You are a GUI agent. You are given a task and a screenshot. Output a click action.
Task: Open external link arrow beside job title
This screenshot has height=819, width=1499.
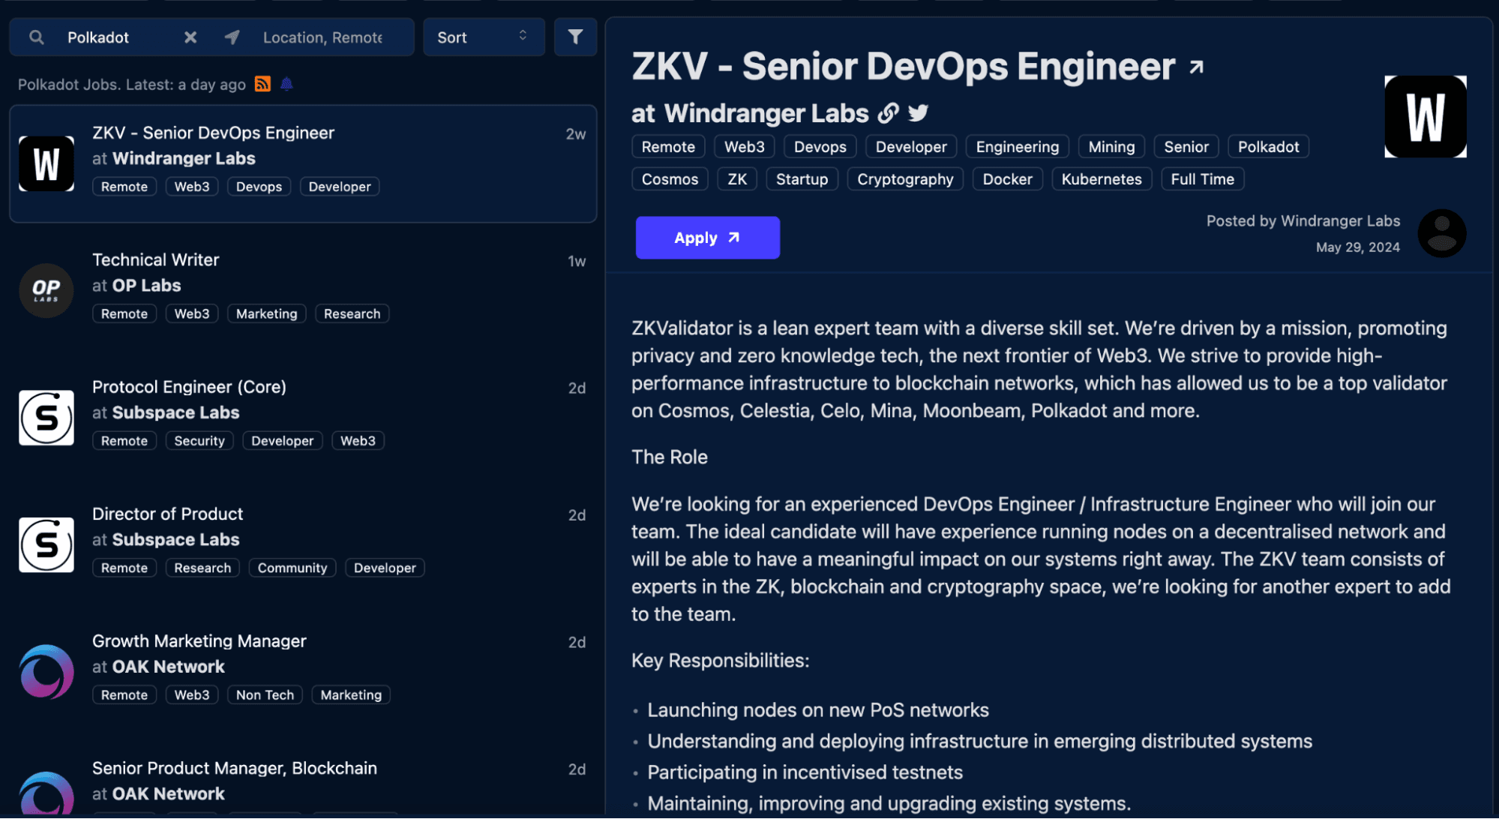1197,67
